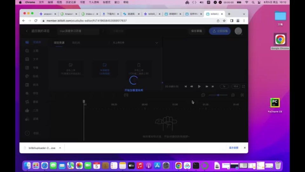Jump to the start of the video
This screenshot has width=305, height=172.
pyautogui.click(x=186, y=86)
